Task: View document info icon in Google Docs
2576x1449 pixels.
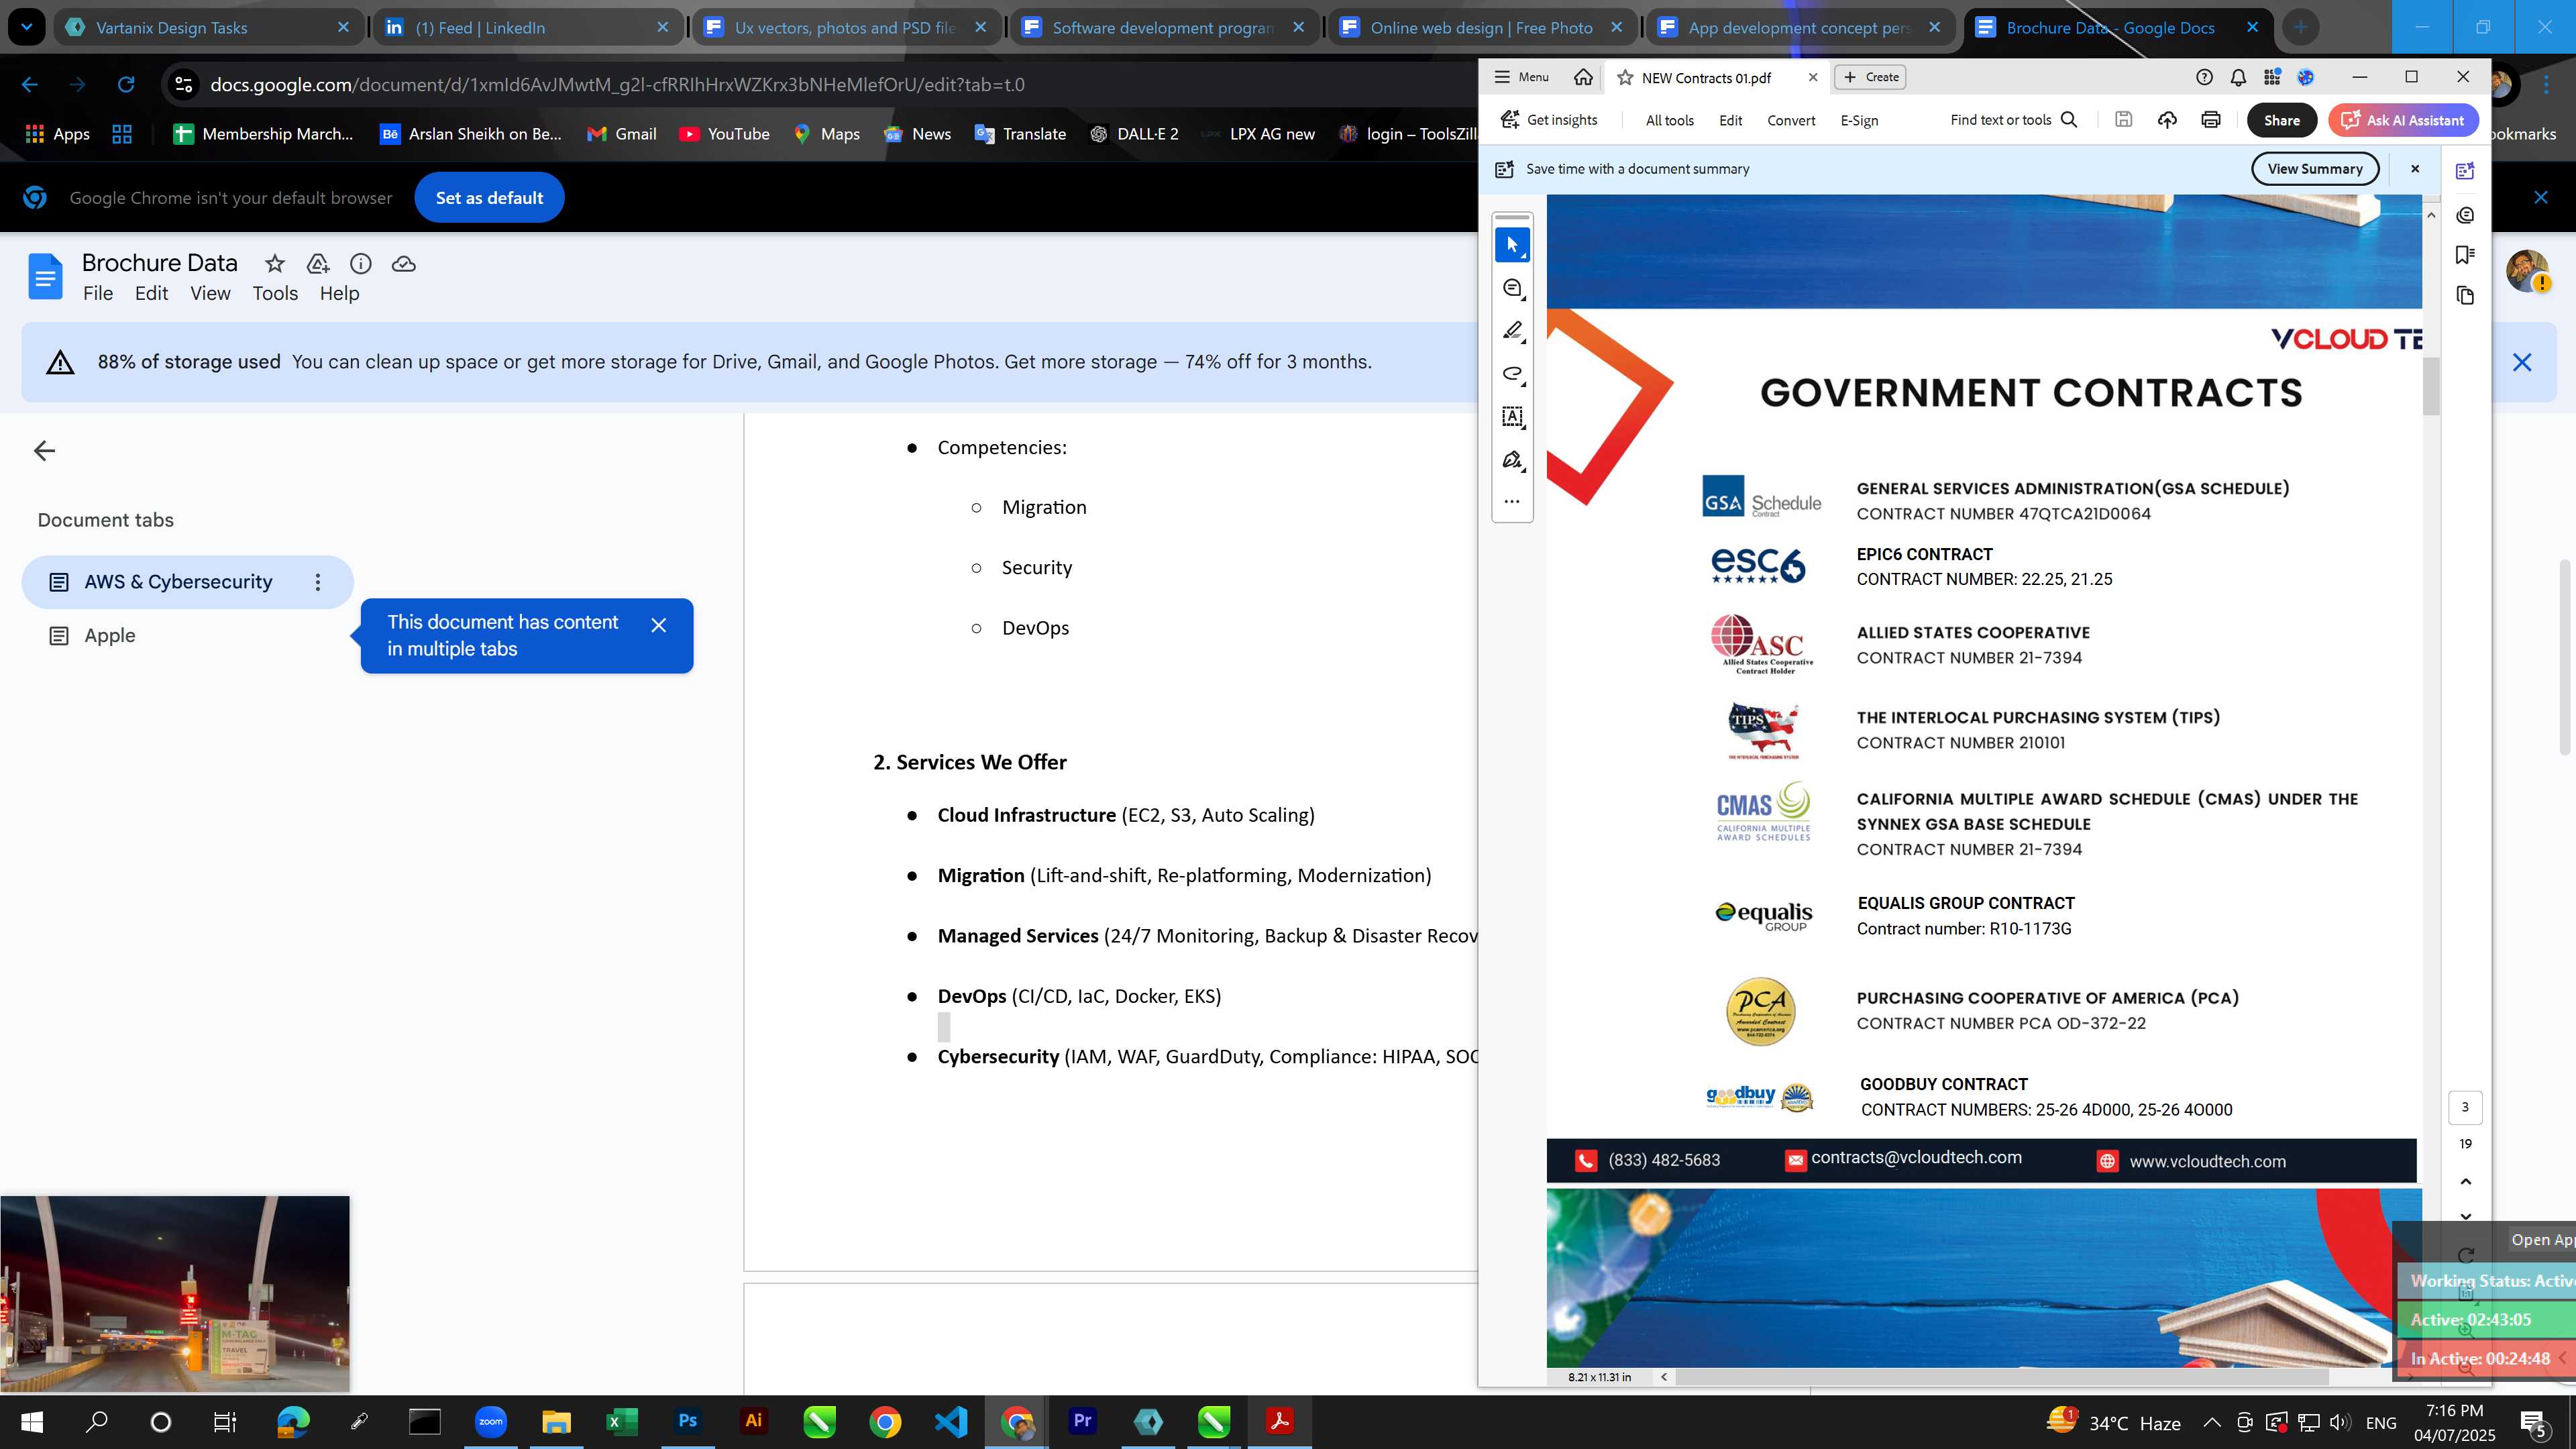Action: tap(361, 264)
